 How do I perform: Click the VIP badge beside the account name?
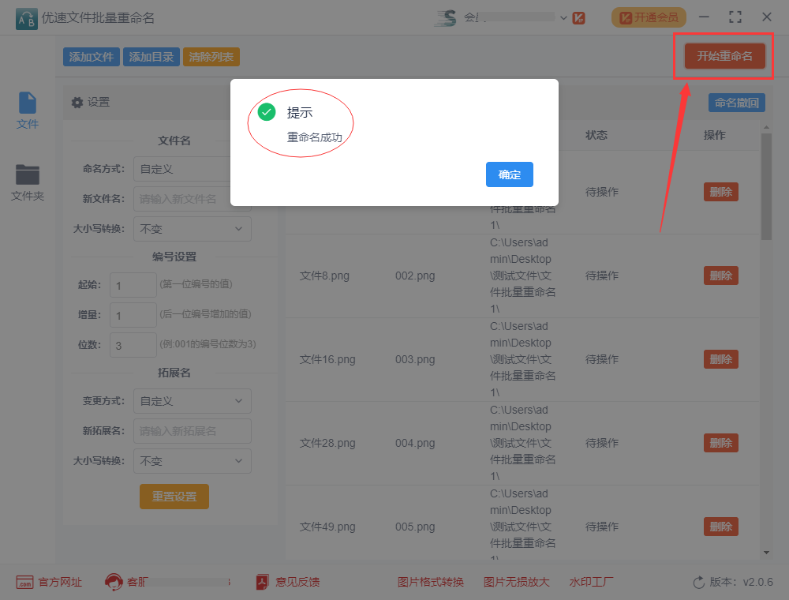pos(579,17)
